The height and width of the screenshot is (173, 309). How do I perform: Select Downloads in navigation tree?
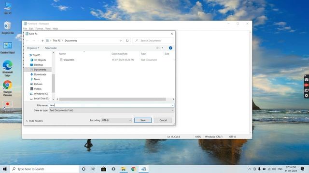pyautogui.click(x=40, y=74)
